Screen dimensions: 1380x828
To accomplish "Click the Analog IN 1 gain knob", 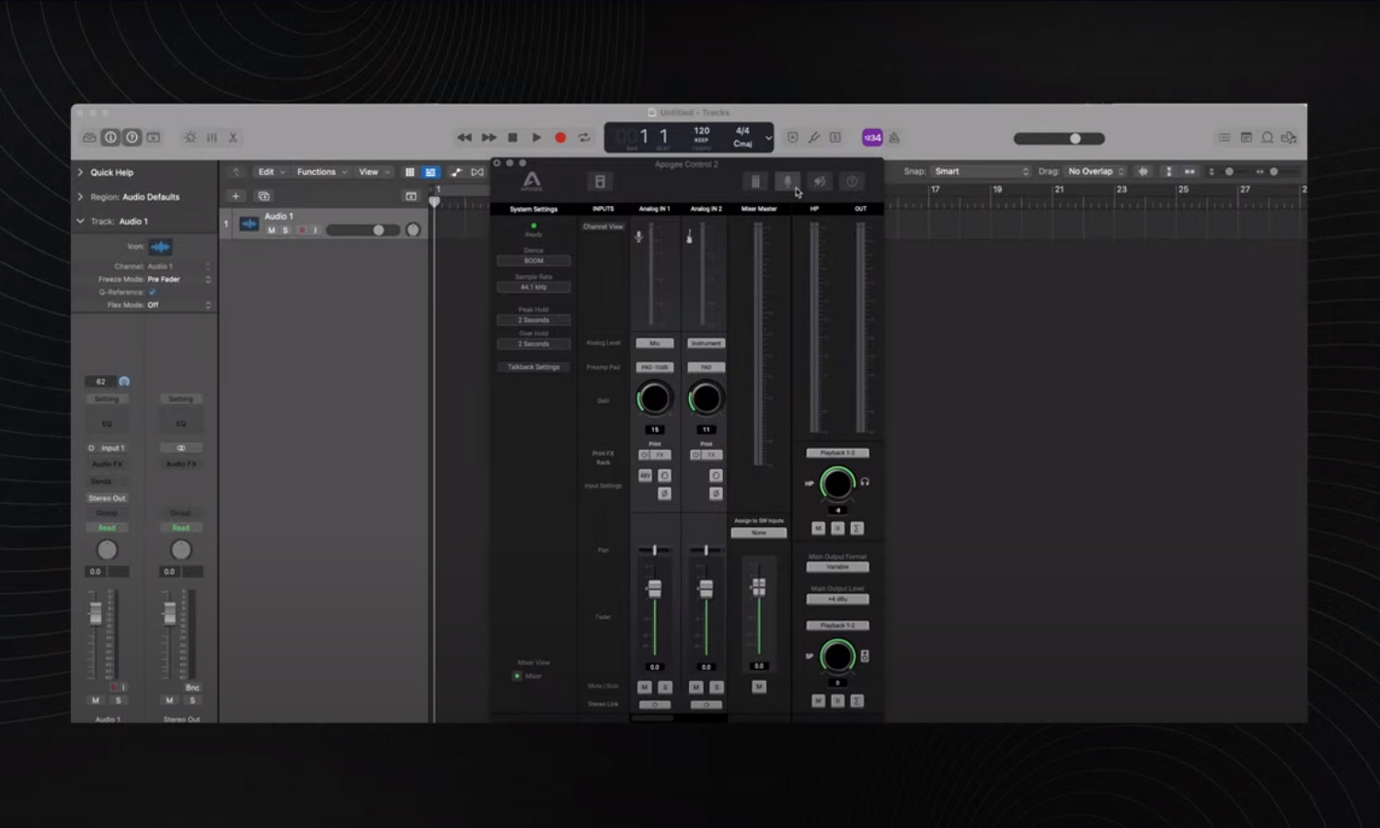I will click(654, 398).
